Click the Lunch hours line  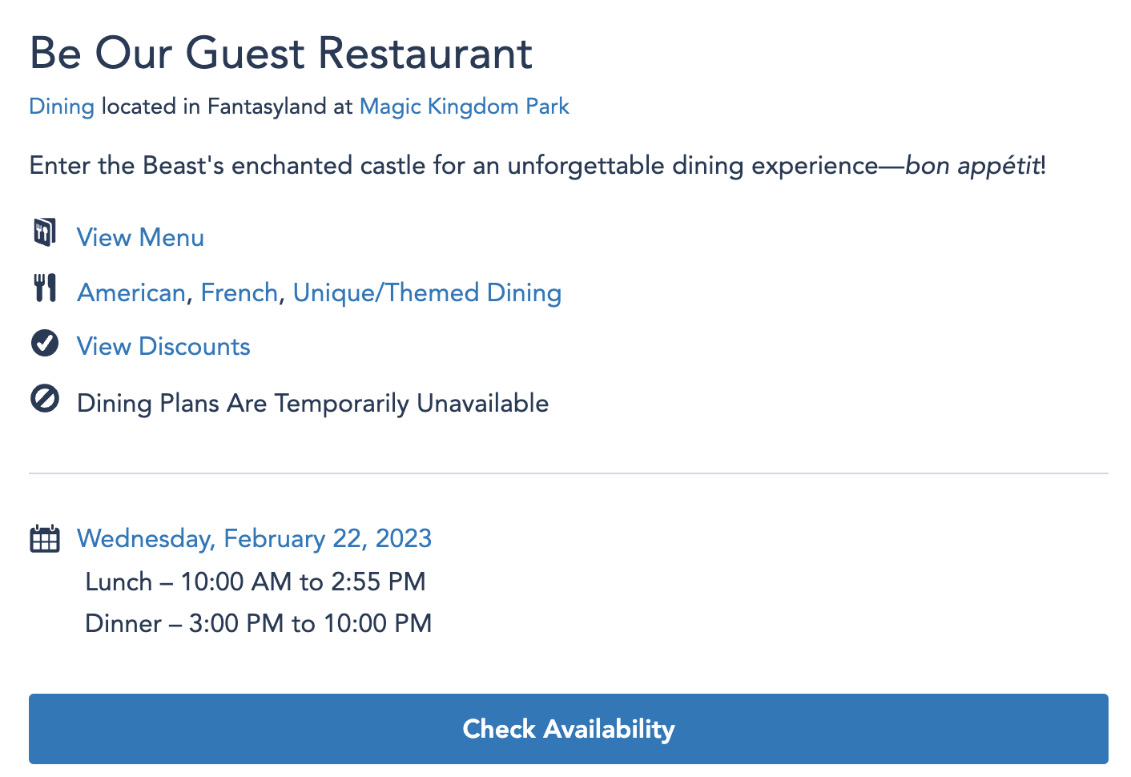point(256,582)
